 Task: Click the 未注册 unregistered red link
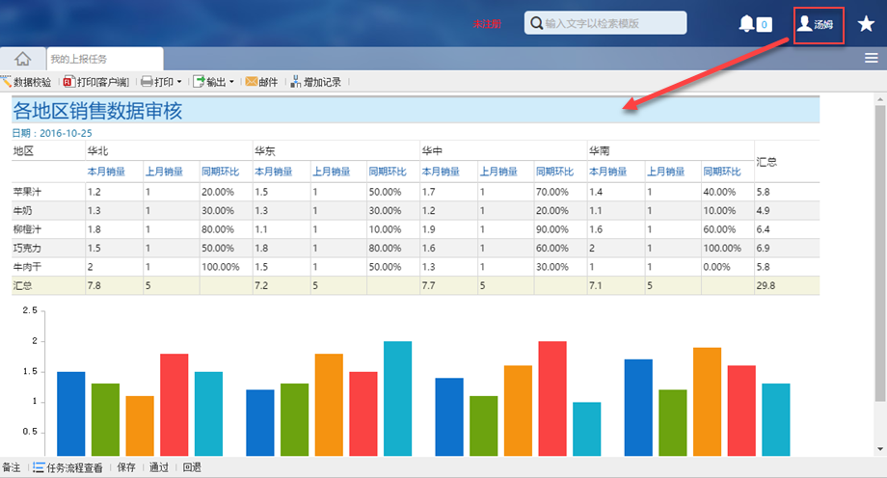[487, 23]
